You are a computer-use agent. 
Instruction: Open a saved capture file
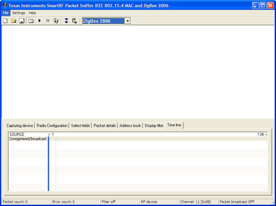13,20
